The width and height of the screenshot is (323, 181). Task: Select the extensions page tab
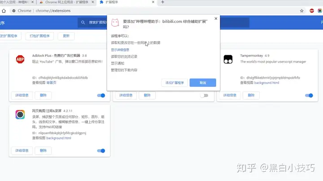(127, 2)
